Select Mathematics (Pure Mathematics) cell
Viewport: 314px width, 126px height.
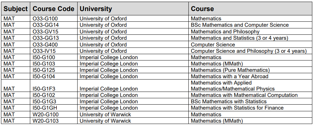(250, 70)
